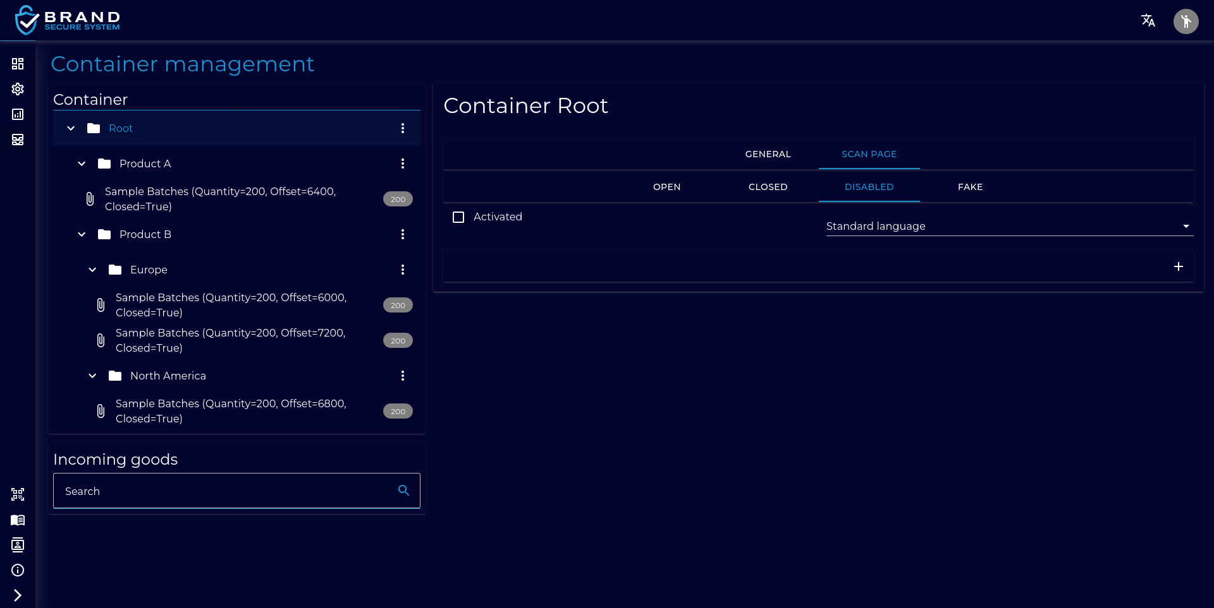Click the search magnifier icon in Incoming goods
Viewport: 1214px width, 608px height.
tap(403, 490)
